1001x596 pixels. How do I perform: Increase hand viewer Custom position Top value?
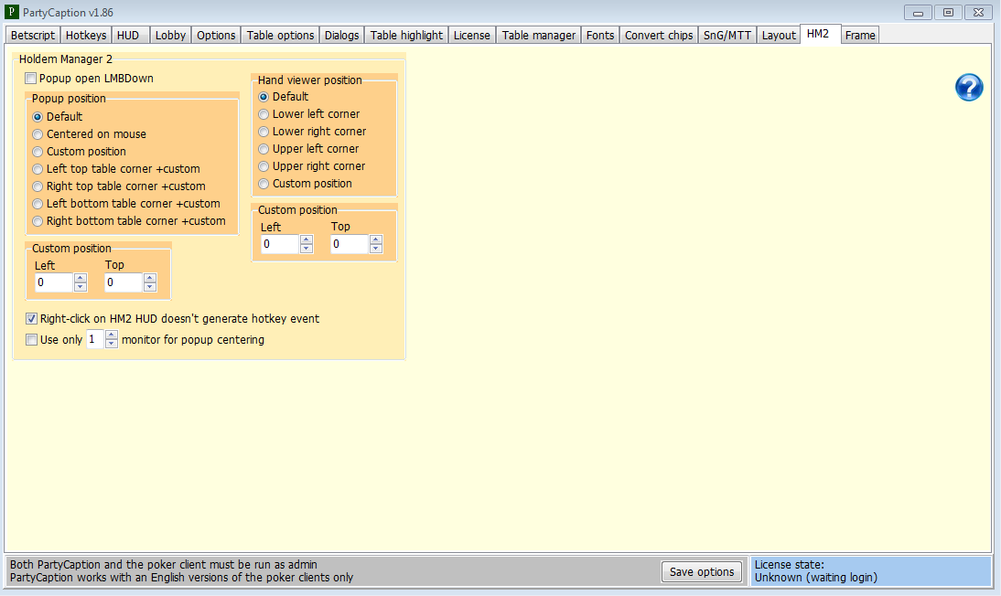click(x=376, y=239)
